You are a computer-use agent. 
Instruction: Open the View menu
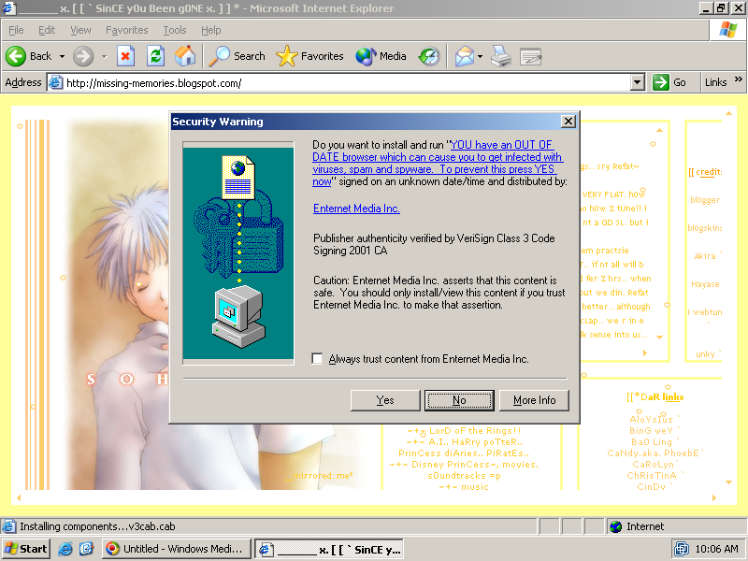point(80,30)
